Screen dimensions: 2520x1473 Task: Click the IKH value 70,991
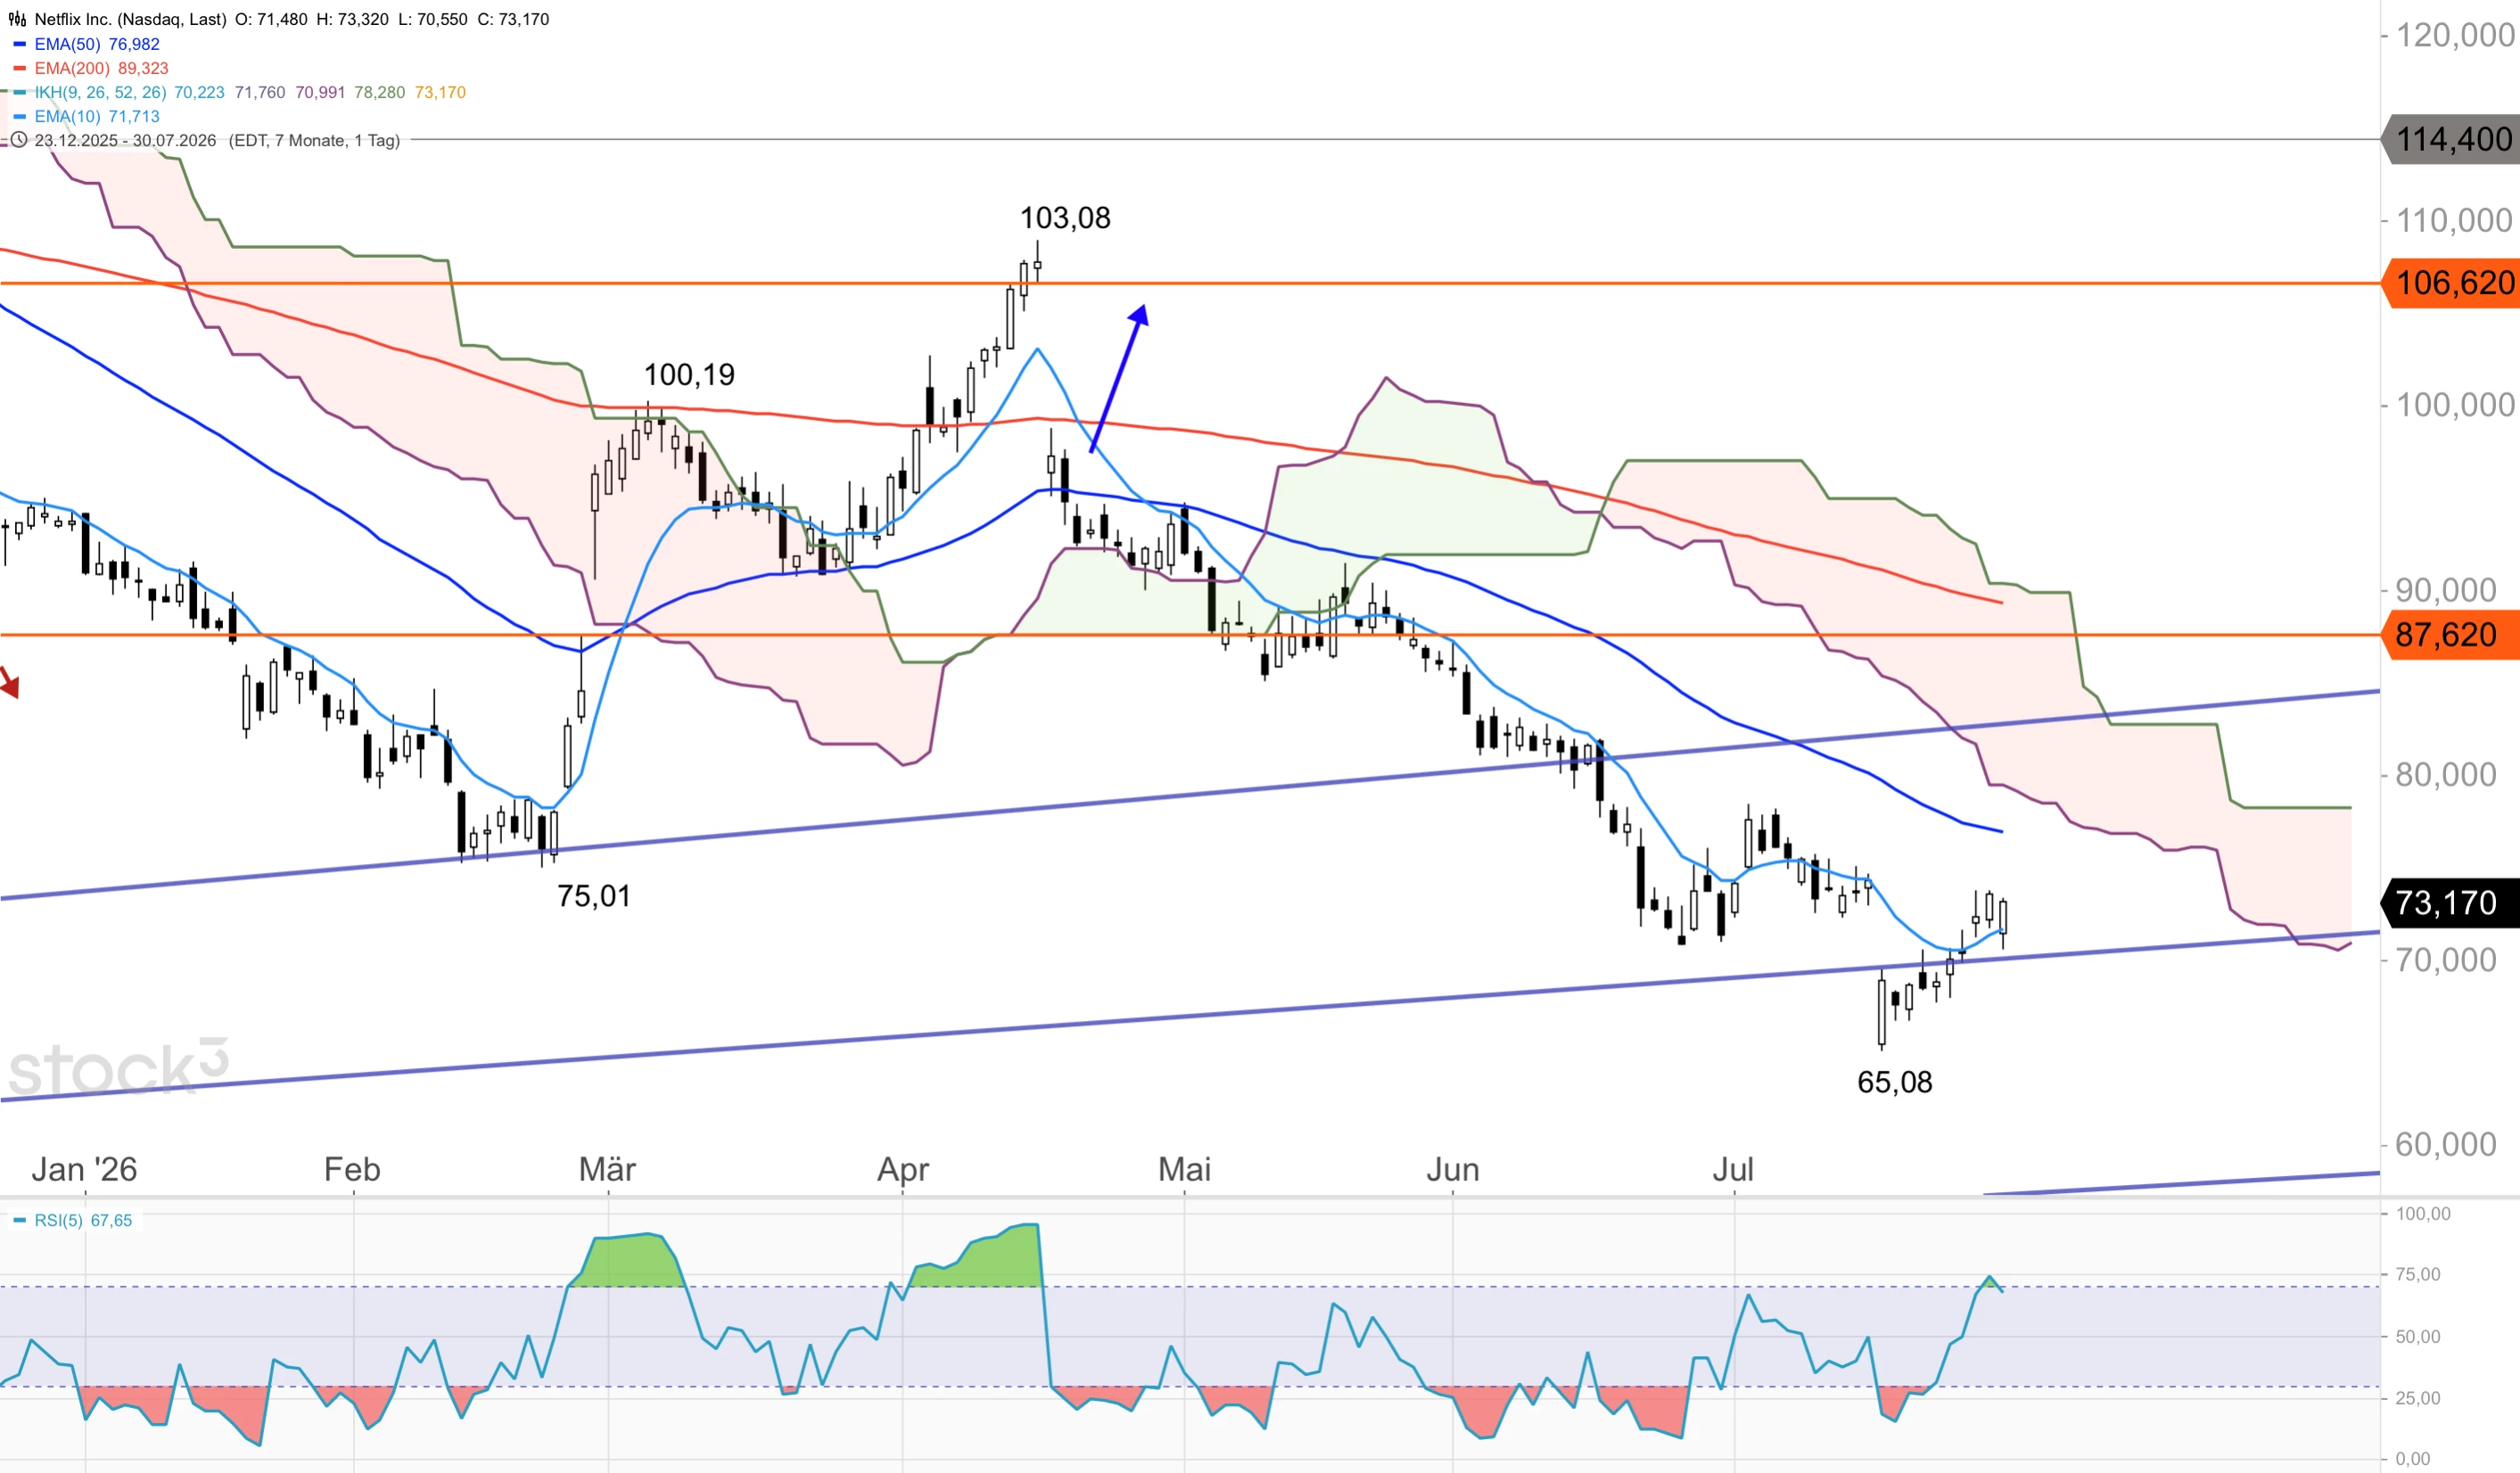pos(320,92)
